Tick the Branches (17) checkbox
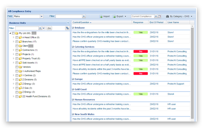The height and width of the screenshot is (129, 204). point(17,42)
